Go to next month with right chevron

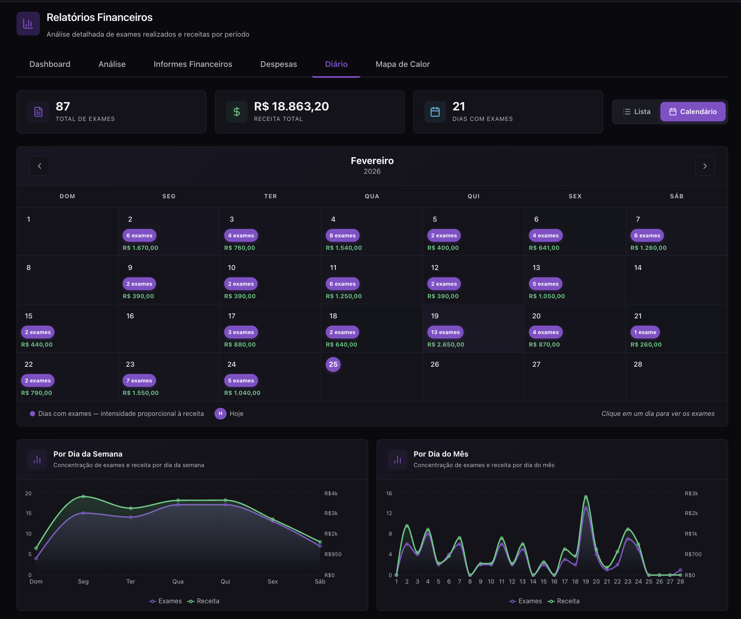[705, 166]
